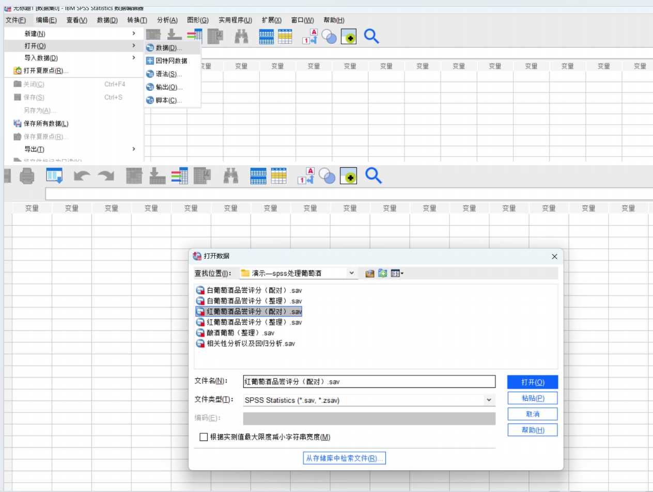Choose 语法(S)... in the Open submenu
653x492 pixels.
[x=172, y=74]
